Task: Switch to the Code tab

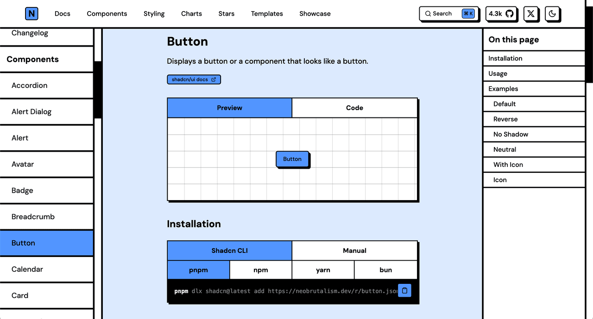Action: click(354, 108)
